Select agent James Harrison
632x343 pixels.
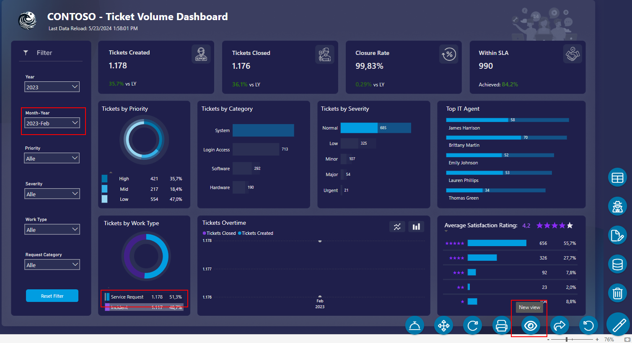pyautogui.click(x=464, y=128)
